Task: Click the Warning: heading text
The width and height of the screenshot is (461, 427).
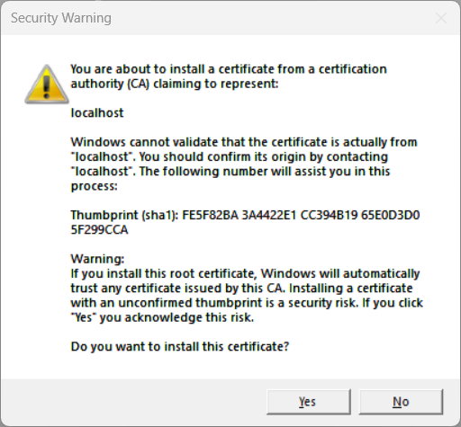Action: [x=97, y=259]
